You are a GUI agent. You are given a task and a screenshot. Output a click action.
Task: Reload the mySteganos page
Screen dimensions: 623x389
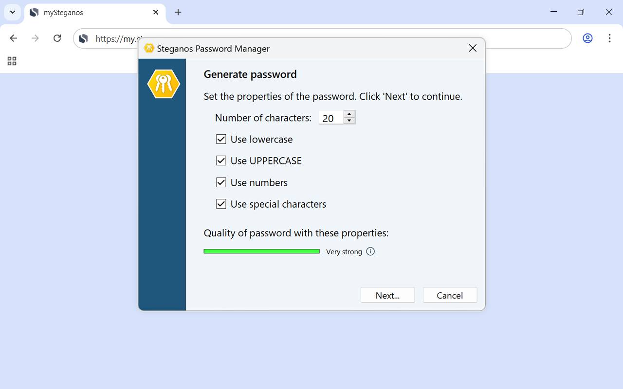pyautogui.click(x=57, y=38)
